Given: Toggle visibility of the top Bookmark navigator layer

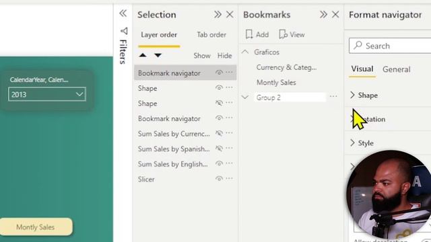Looking at the screenshot, I should tap(219, 73).
